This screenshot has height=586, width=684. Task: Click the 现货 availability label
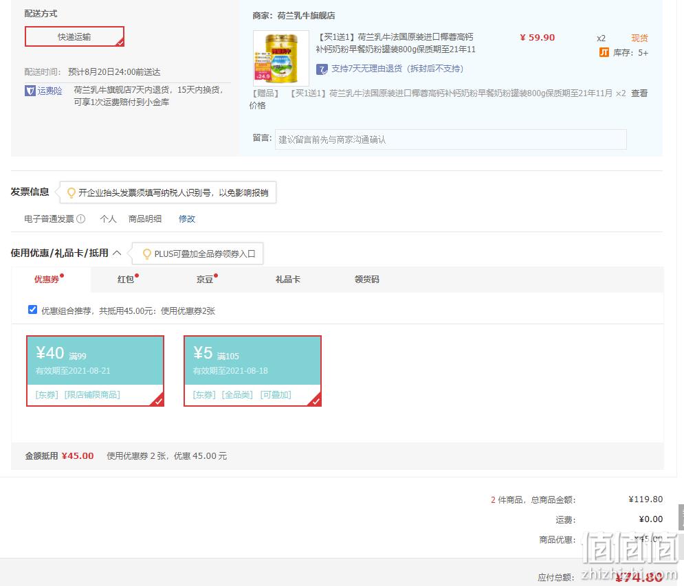coord(639,38)
